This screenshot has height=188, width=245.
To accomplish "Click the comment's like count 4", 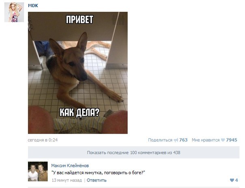I will [236, 180].
